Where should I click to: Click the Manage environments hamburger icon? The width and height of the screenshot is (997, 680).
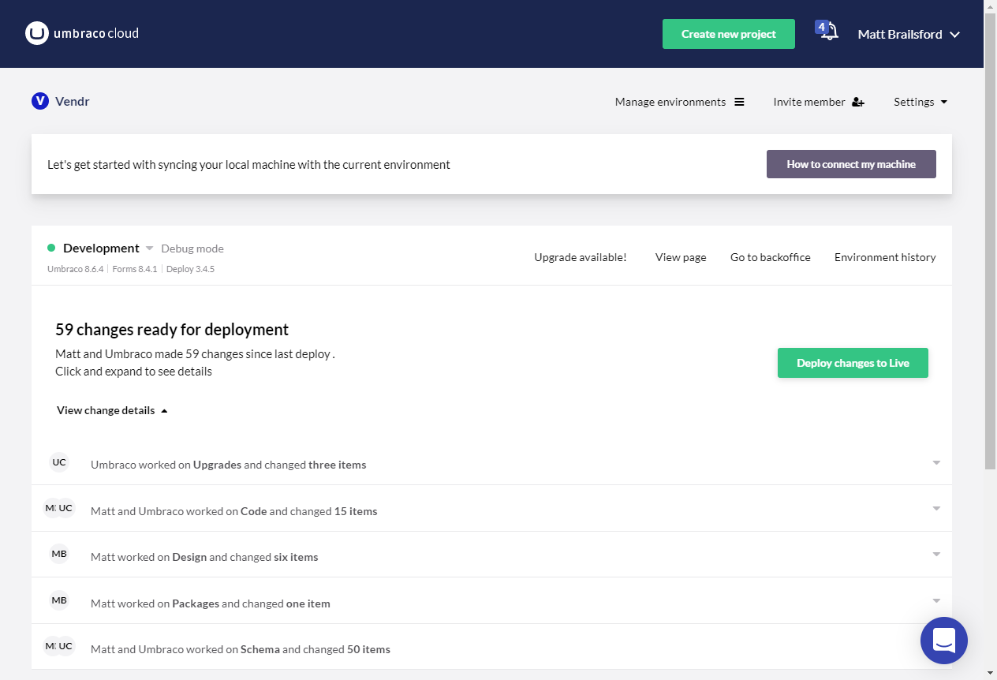pos(739,102)
